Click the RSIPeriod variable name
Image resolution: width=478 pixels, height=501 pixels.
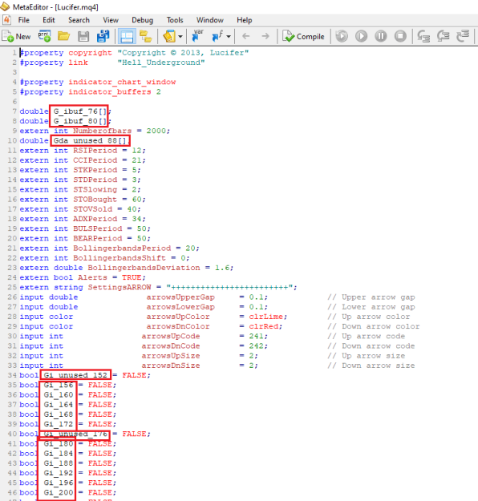[x=95, y=151]
